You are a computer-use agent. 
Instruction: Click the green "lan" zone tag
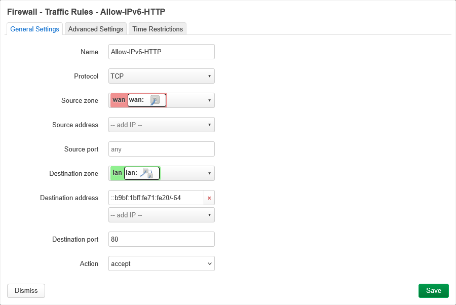tap(116, 173)
